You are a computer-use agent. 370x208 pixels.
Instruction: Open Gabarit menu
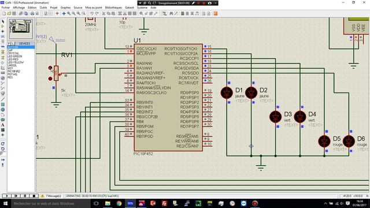(x=129, y=8)
